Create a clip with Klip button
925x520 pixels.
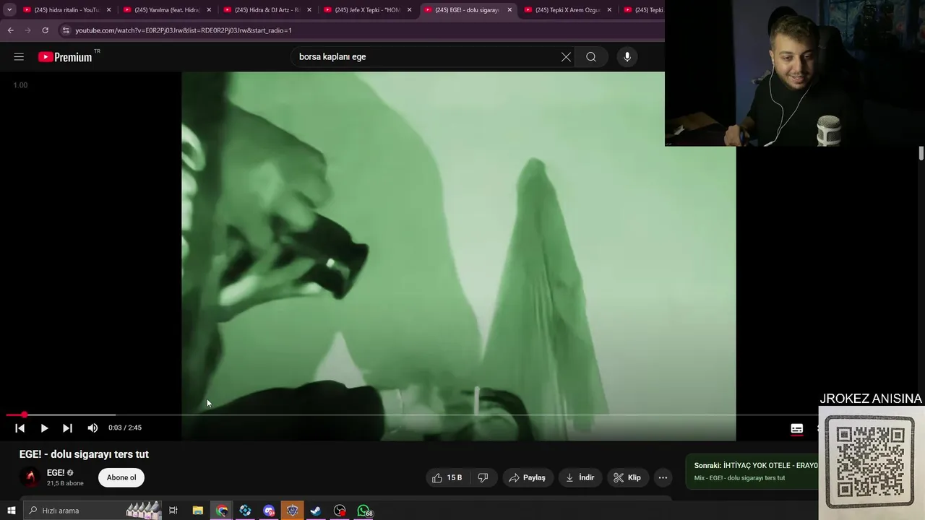[627, 477]
